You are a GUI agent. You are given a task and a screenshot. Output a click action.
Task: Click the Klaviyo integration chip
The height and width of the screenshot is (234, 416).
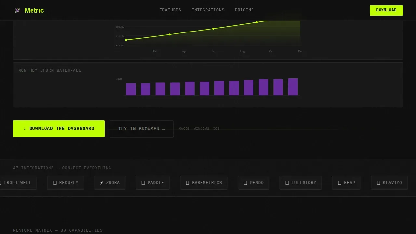click(x=389, y=183)
